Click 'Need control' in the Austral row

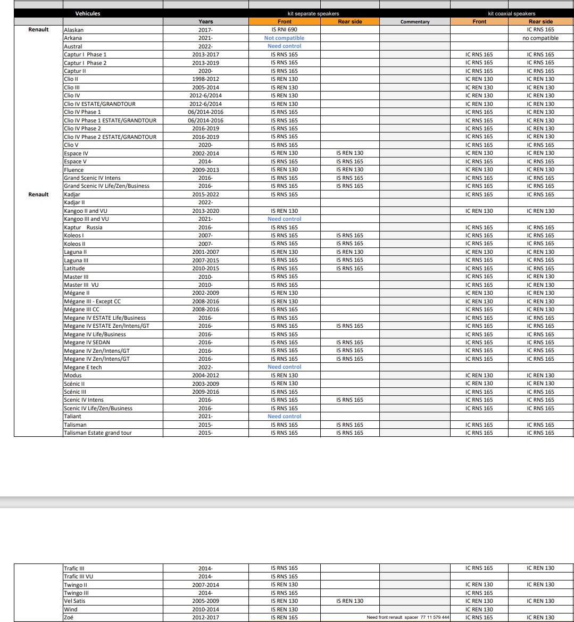click(x=284, y=46)
